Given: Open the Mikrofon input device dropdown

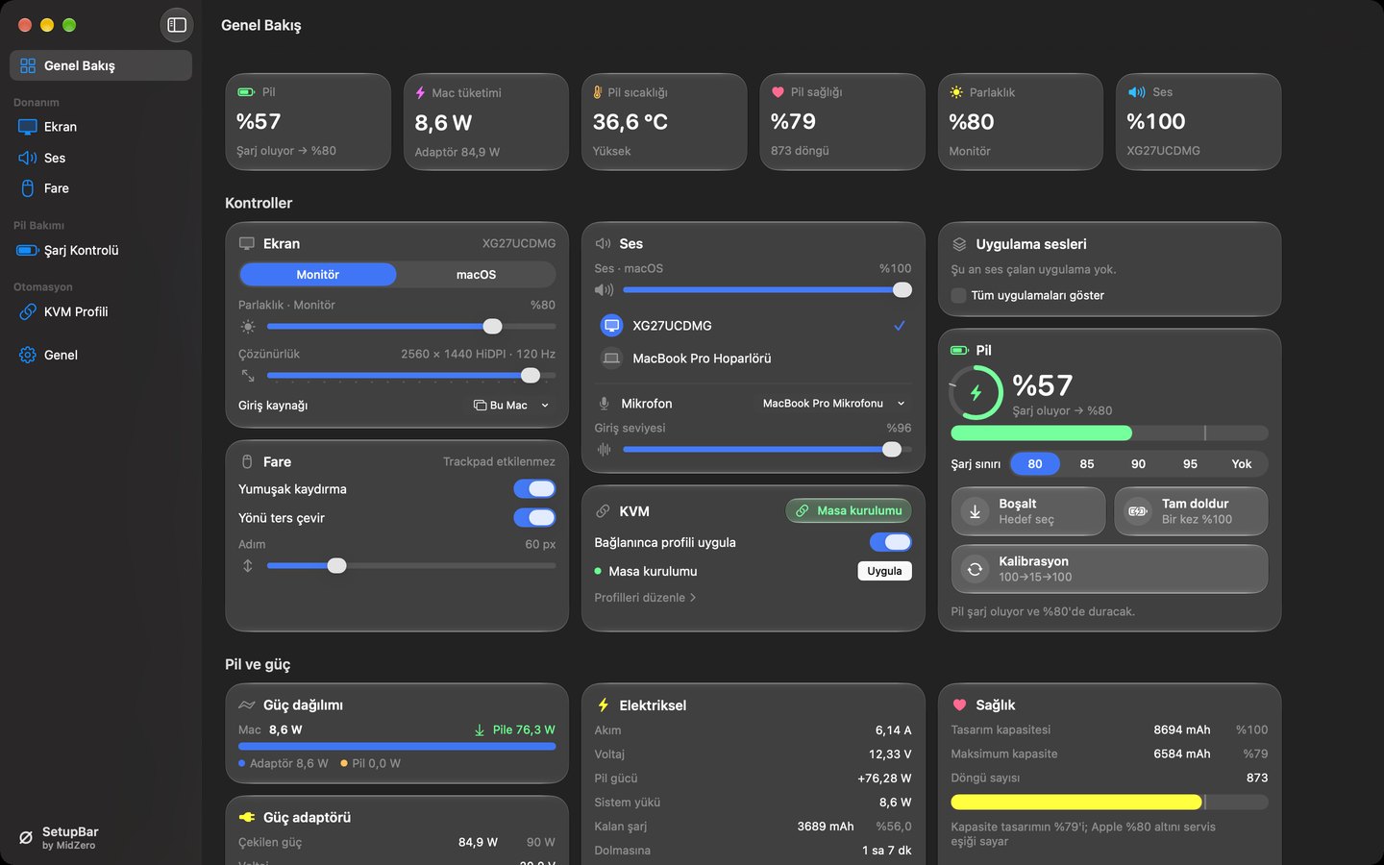Looking at the screenshot, I should pyautogui.click(x=833, y=404).
